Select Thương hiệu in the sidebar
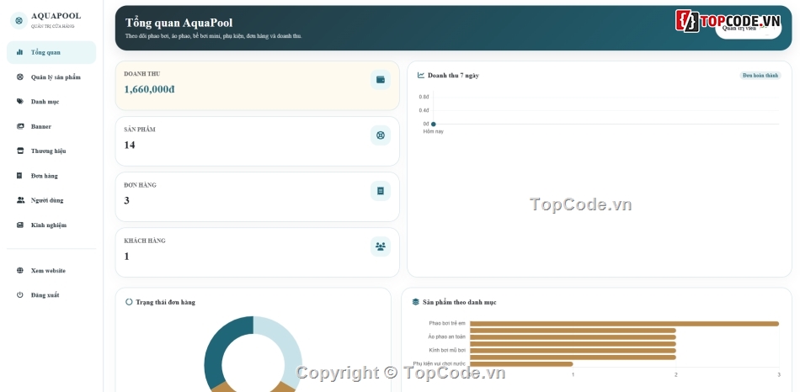 pyautogui.click(x=51, y=151)
